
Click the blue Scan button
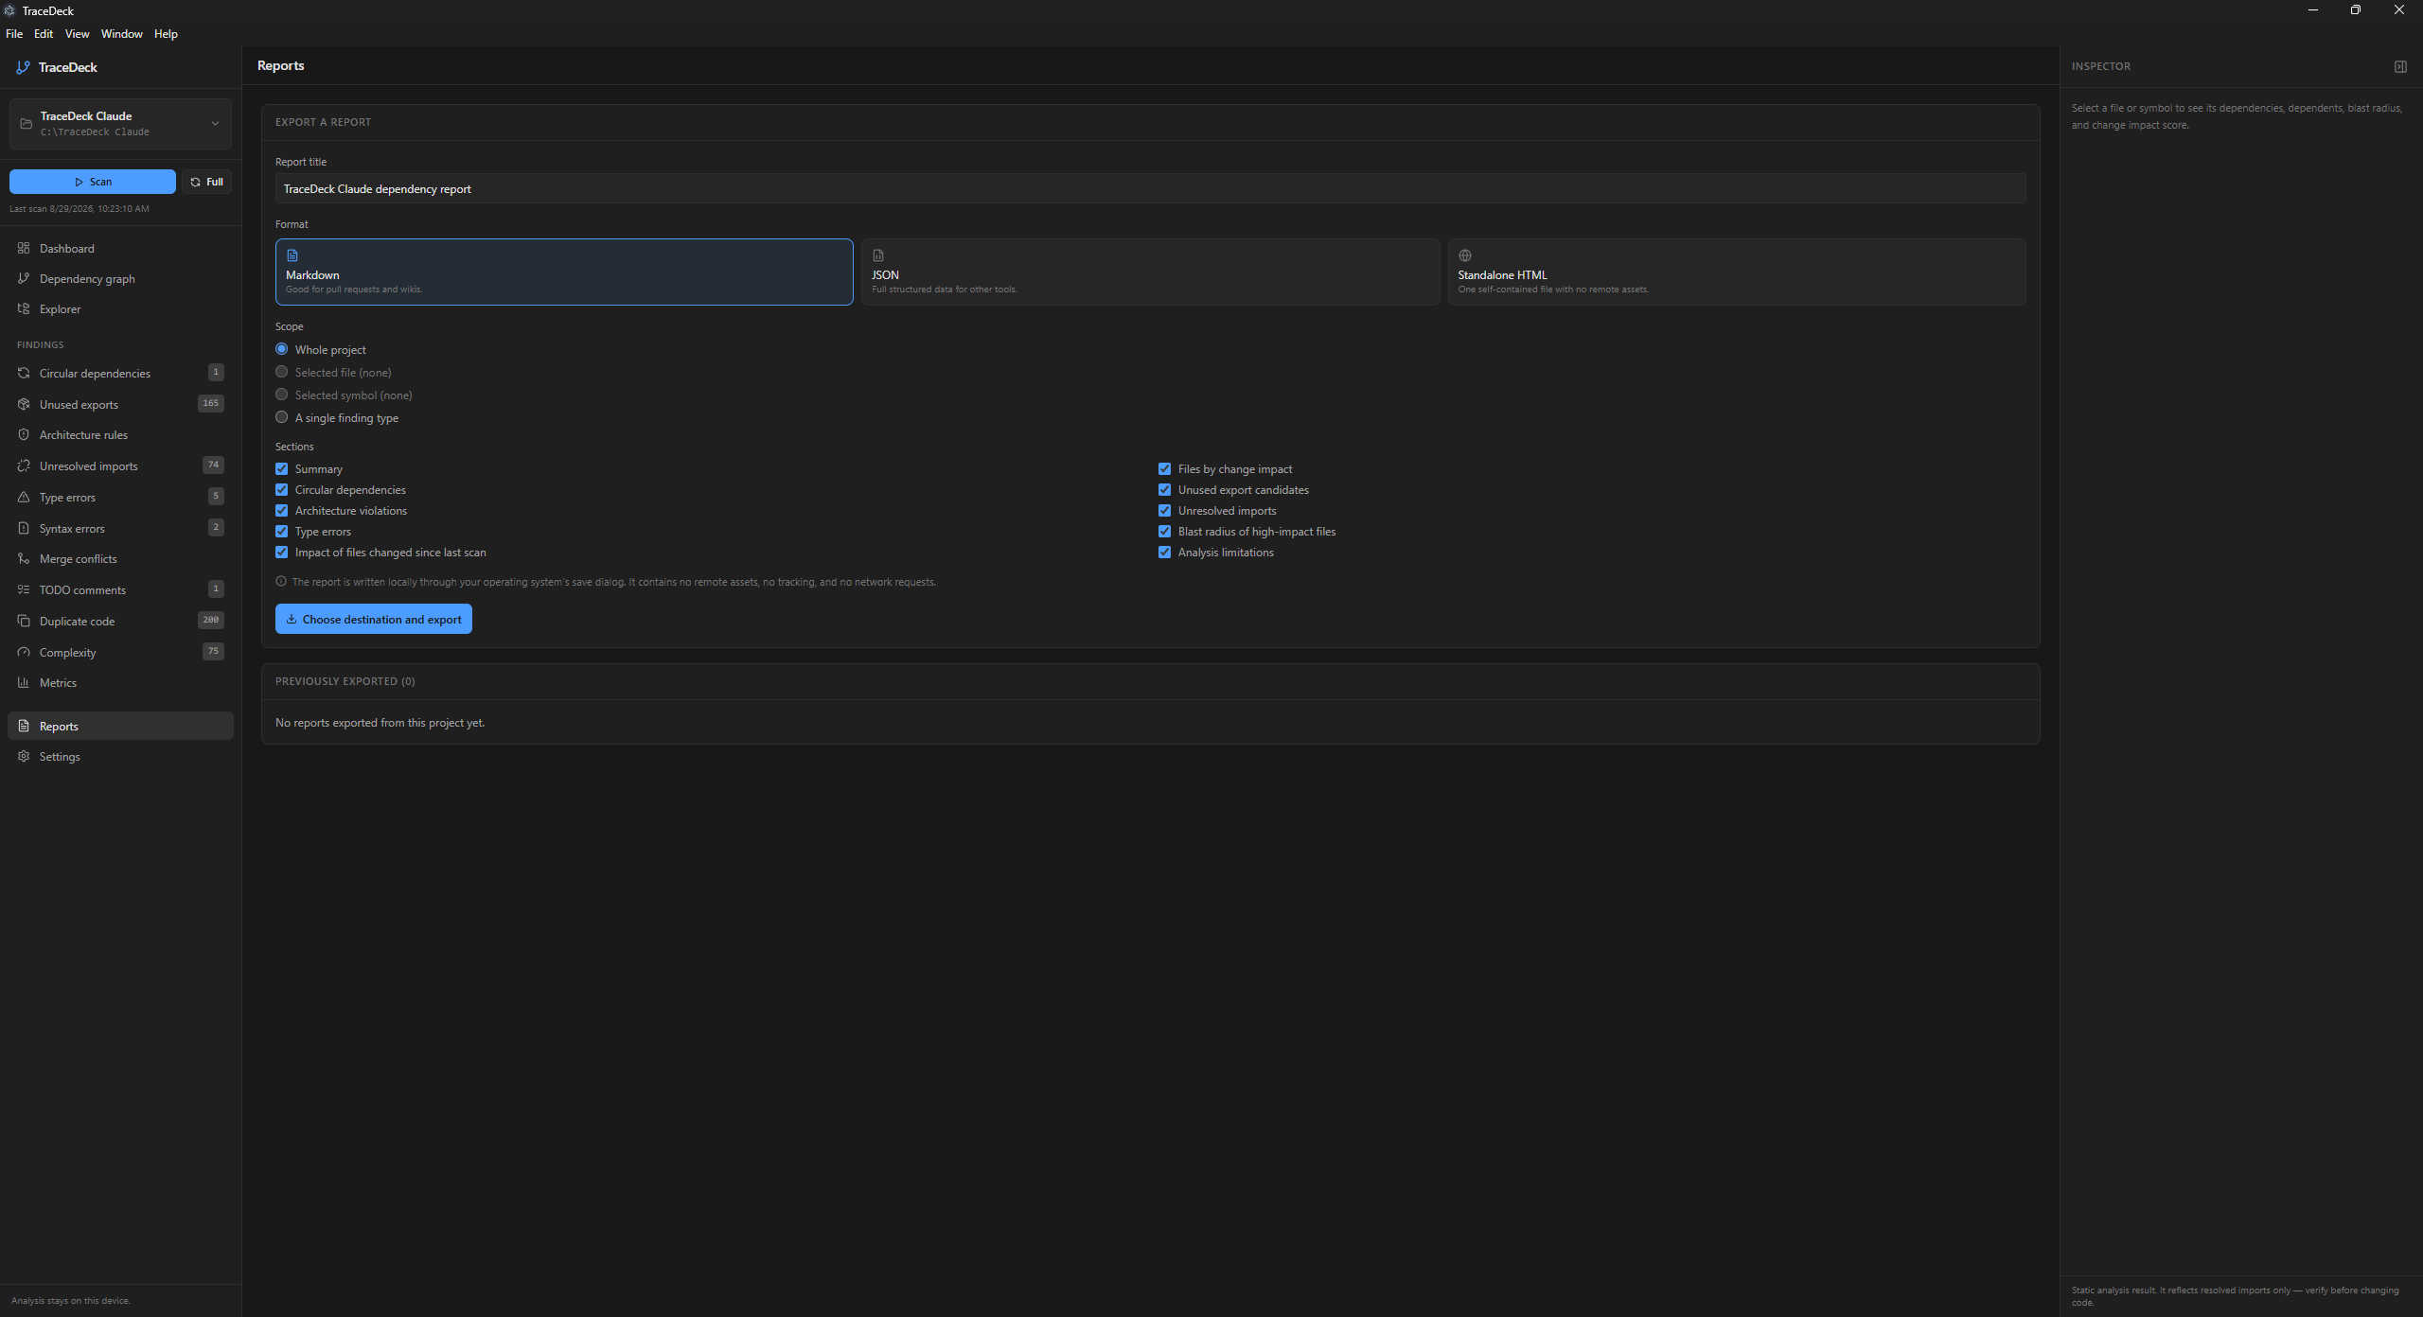tap(93, 182)
